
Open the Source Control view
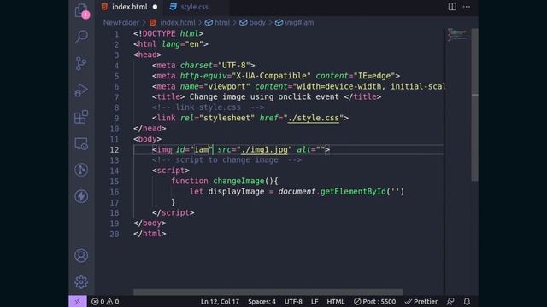point(81,63)
